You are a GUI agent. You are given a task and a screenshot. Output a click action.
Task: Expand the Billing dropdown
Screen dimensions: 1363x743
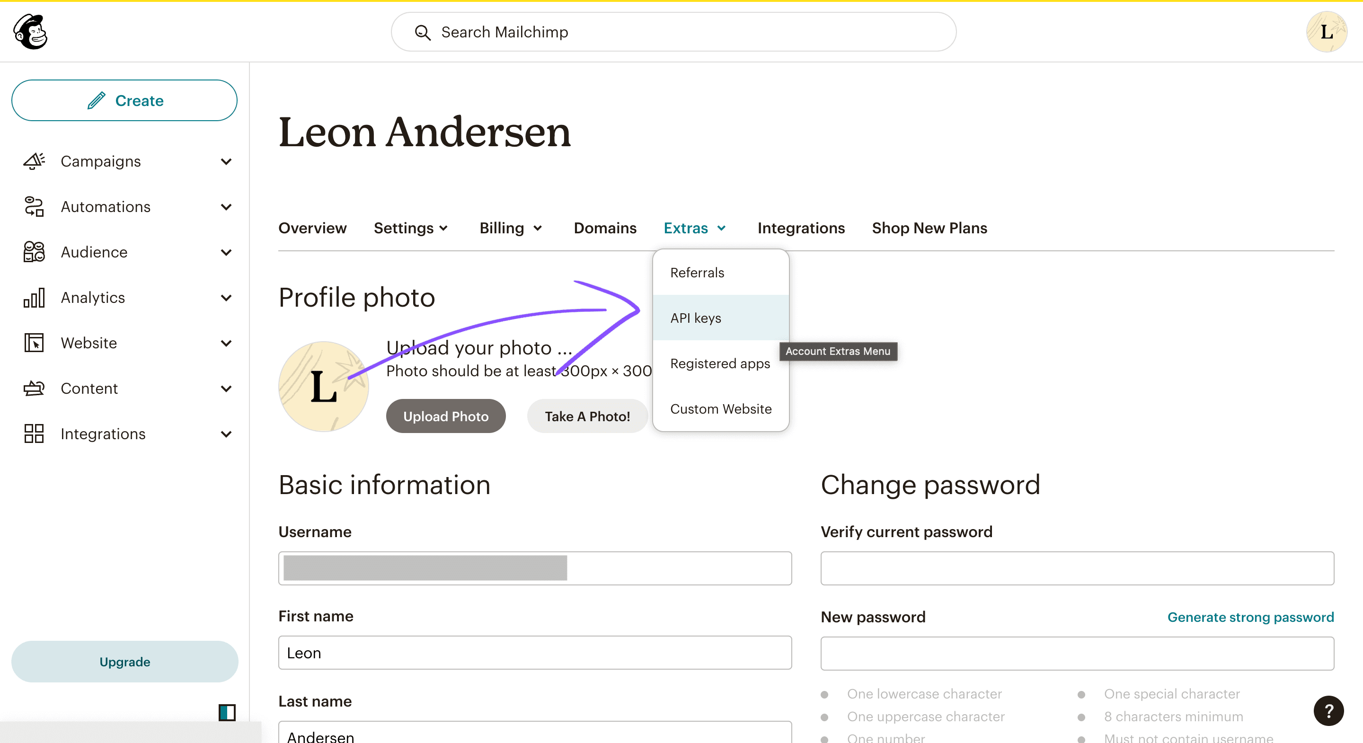pyautogui.click(x=511, y=228)
